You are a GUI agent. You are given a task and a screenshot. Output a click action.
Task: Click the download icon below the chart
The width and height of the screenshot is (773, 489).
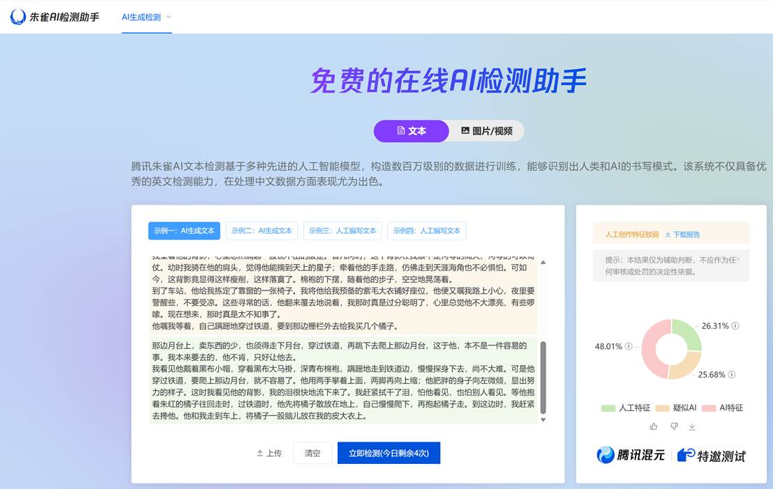(x=692, y=426)
